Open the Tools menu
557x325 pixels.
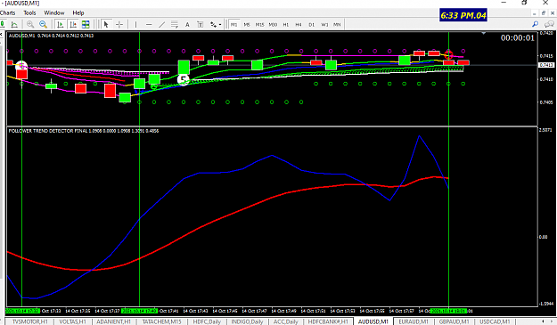pyautogui.click(x=29, y=12)
